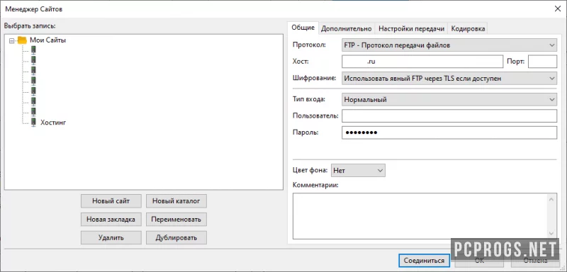Switch to the Кодировка tab
This screenshot has height=272, width=567.
coord(468,28)
